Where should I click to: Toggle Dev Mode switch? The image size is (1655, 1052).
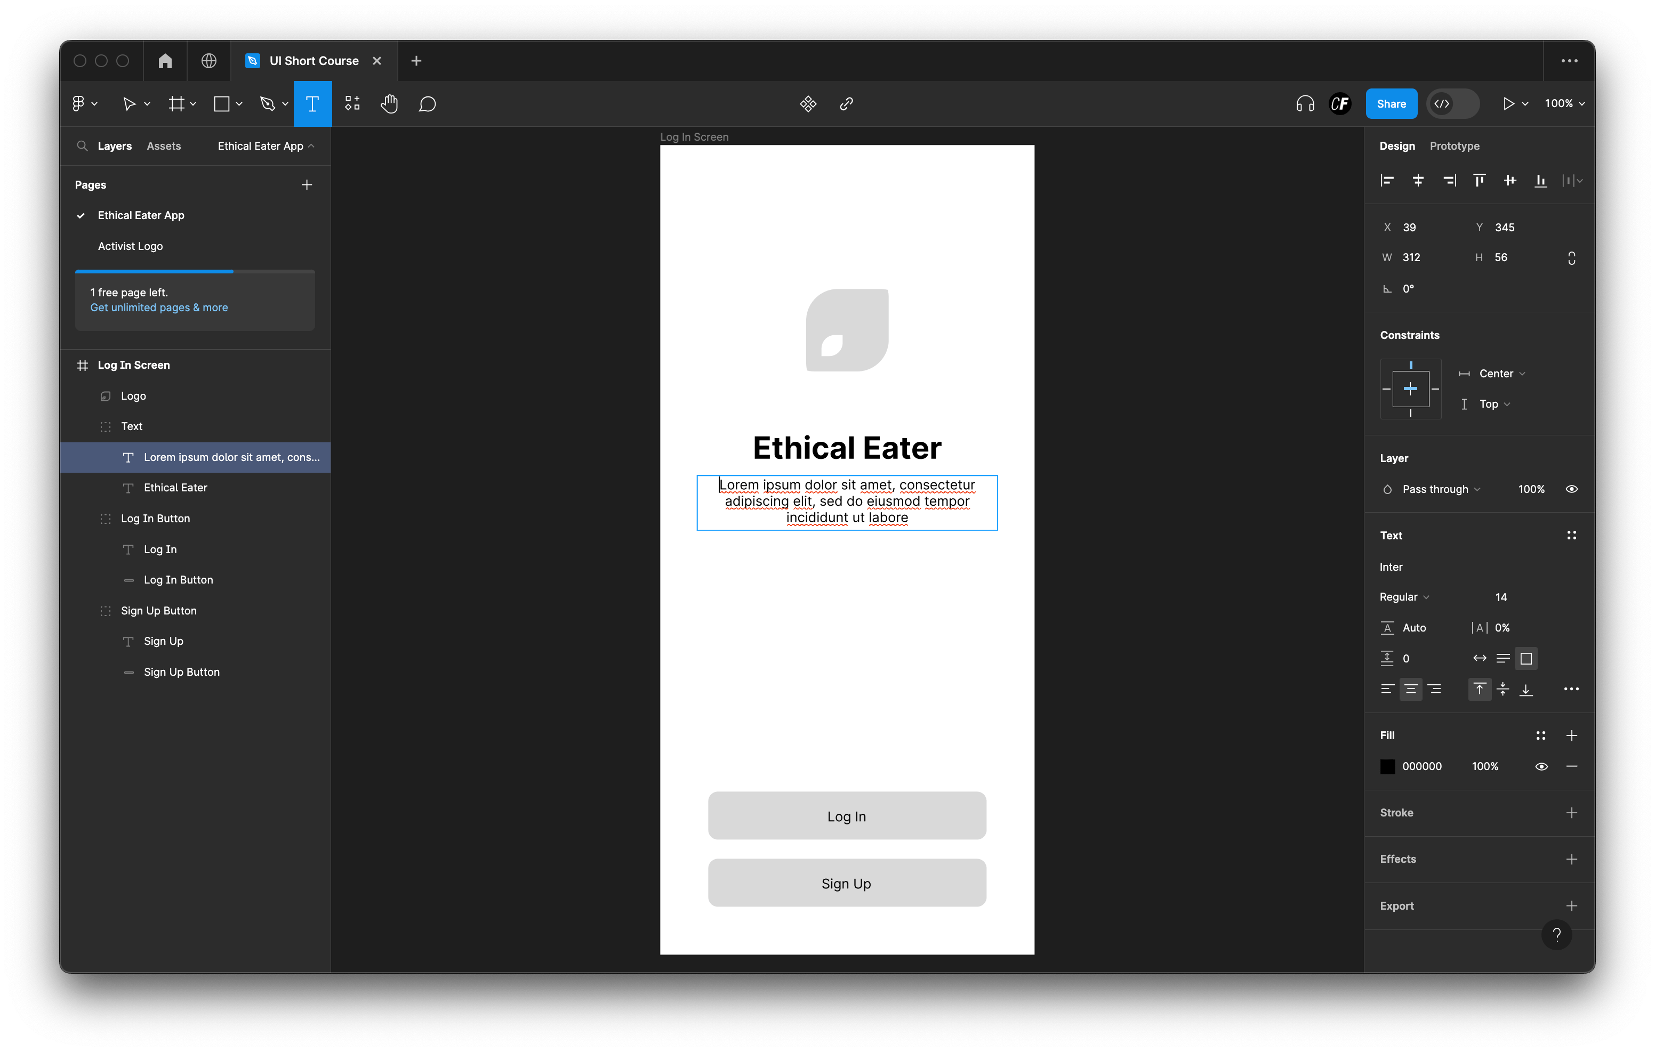(1452, 104)
